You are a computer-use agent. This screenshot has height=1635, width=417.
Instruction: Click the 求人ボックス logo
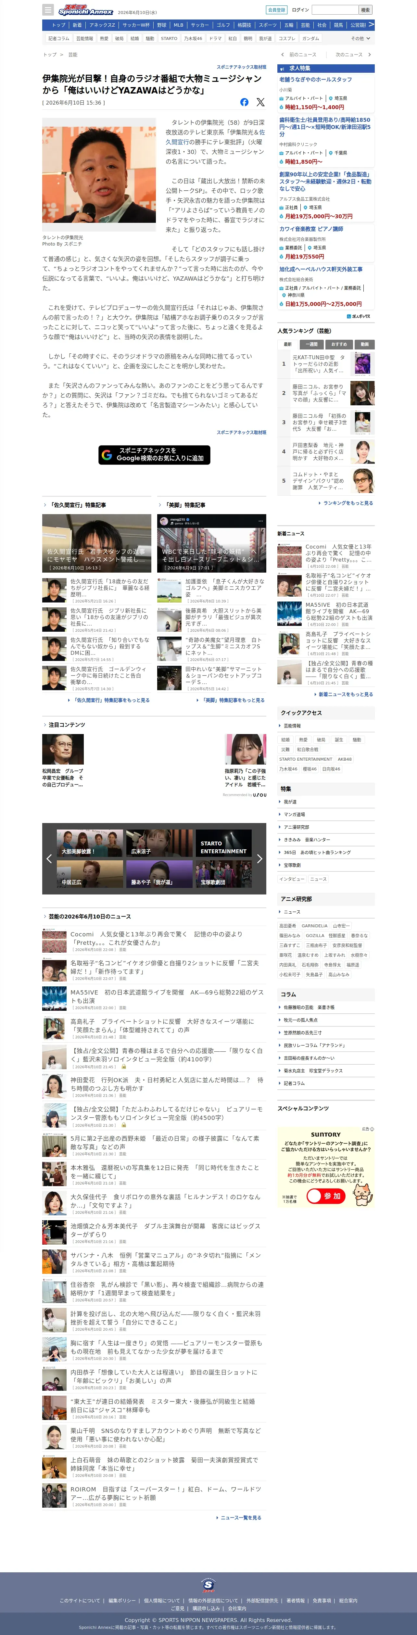pos(359,316)
